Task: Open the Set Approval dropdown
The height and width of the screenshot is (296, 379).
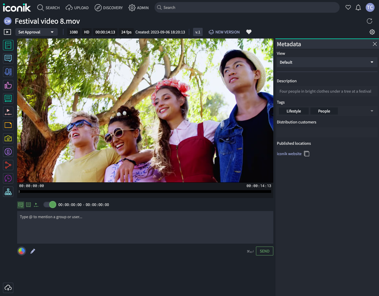Action: click(x=36, y=32)
